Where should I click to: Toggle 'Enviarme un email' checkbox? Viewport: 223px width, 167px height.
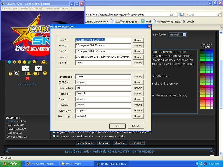click(x=54, y=136)
